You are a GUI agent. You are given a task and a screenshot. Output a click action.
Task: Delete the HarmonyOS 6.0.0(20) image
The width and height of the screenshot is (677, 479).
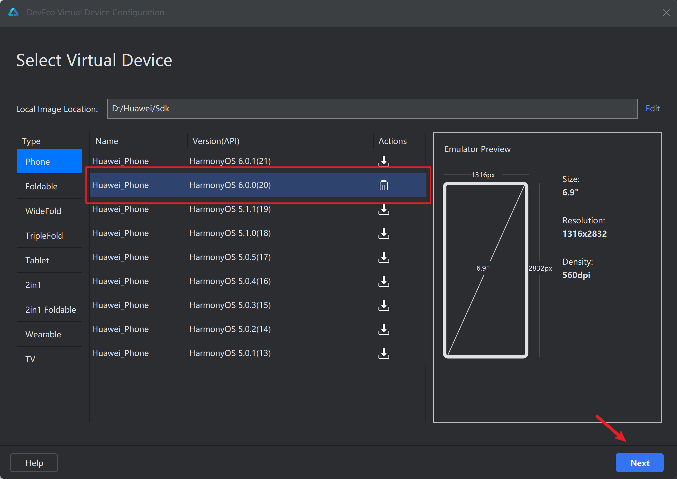click(383, 185)
